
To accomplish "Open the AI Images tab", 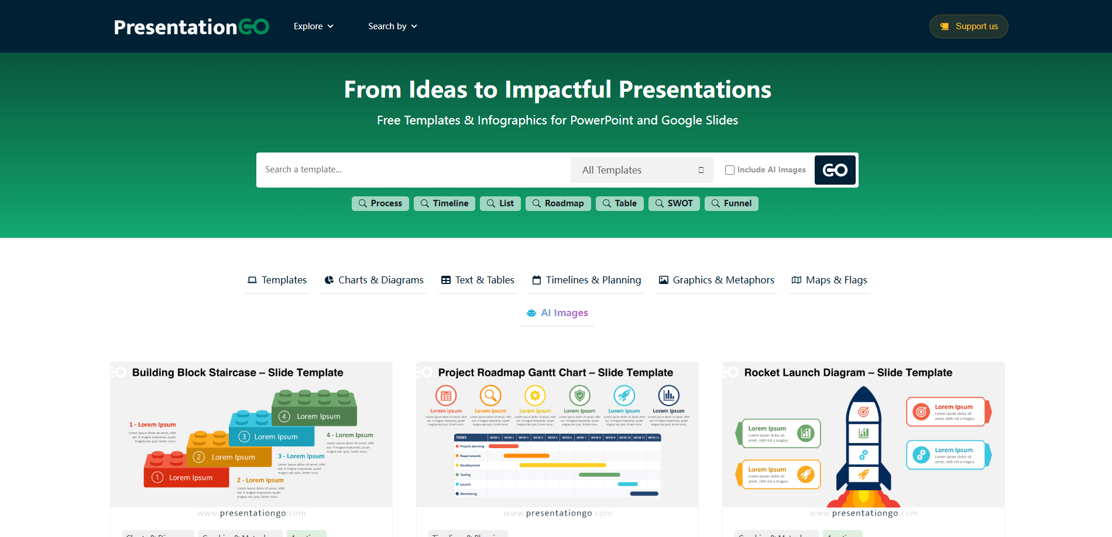I will point(557,313).
